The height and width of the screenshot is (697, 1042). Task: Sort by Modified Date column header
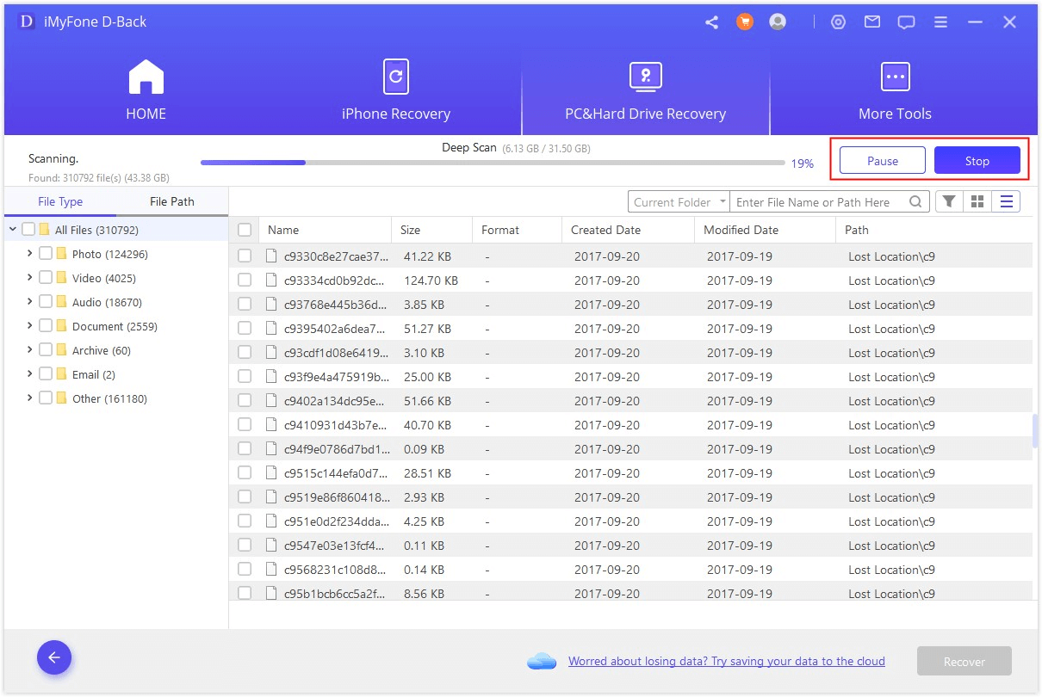pos(765,230)
